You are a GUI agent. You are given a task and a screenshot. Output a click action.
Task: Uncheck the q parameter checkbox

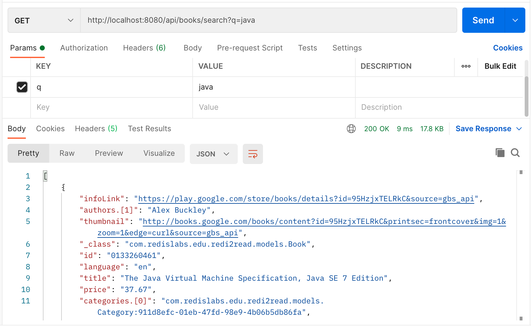(22, 87)
